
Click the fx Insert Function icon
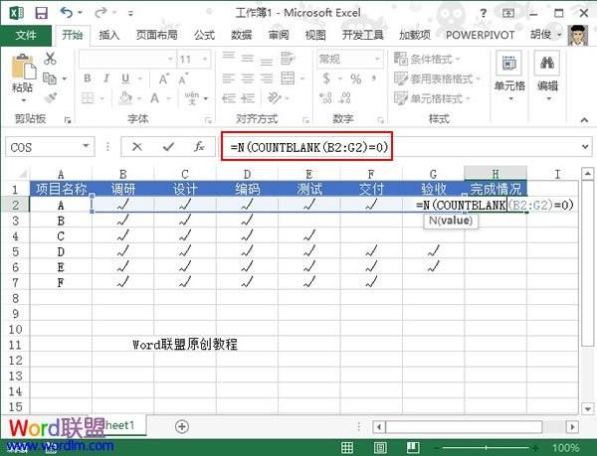(199, 146)
